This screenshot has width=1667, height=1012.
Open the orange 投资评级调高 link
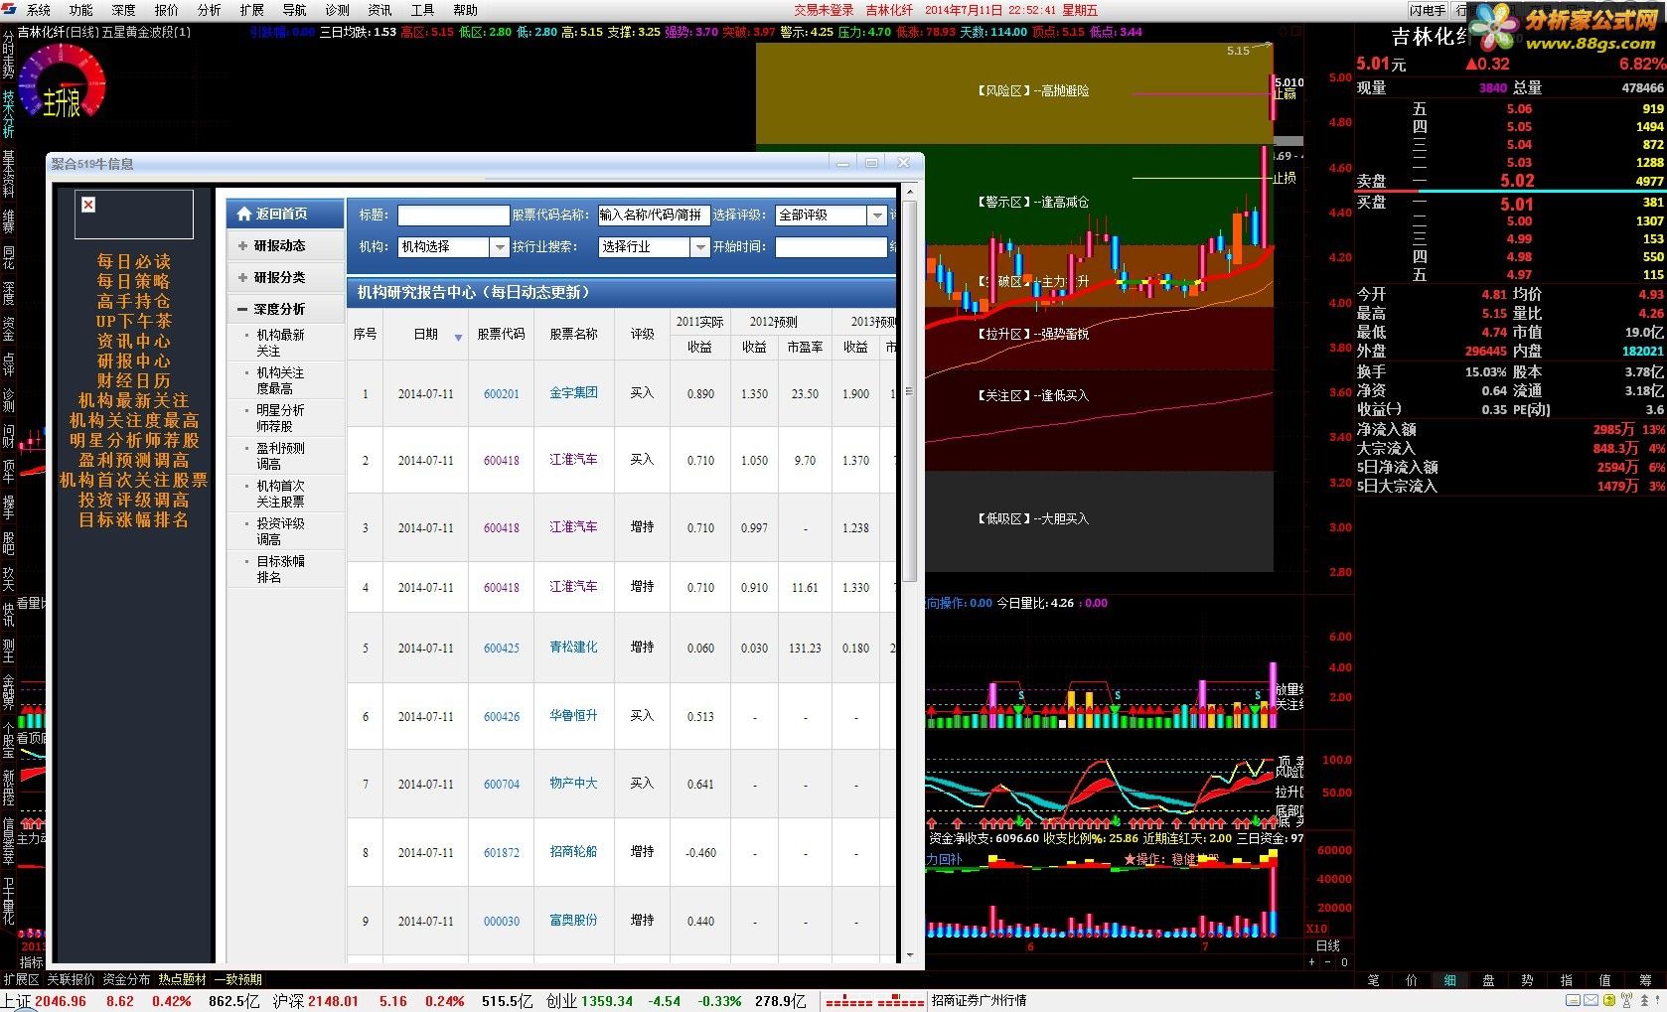tap(133, 500)
